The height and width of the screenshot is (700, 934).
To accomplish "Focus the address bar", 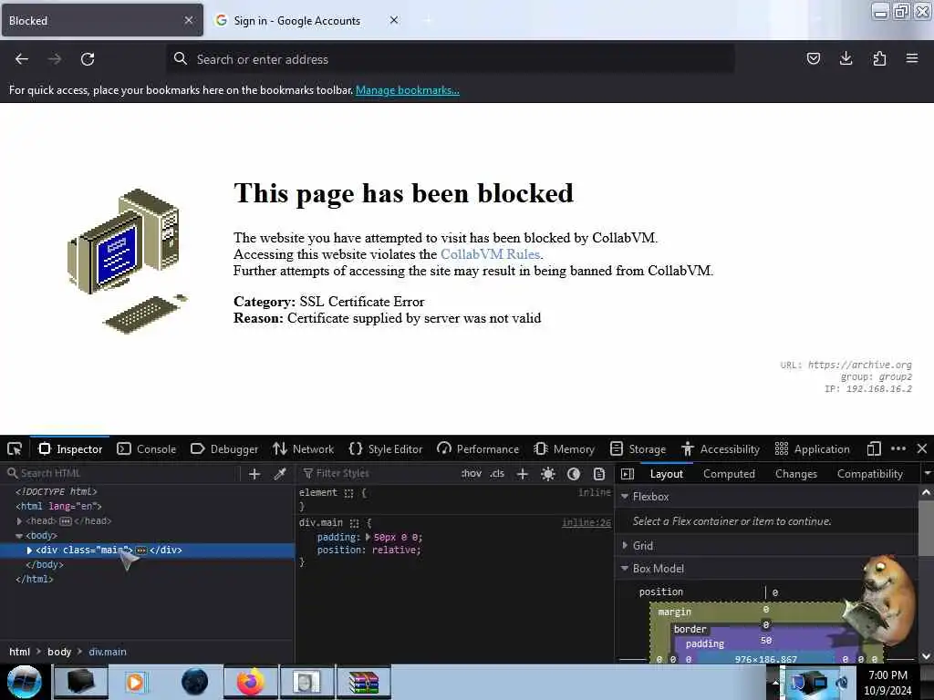I will [451, 59].
